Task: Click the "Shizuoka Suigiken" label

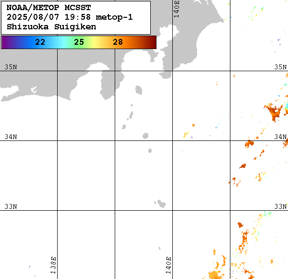Action: coord(51,27)
